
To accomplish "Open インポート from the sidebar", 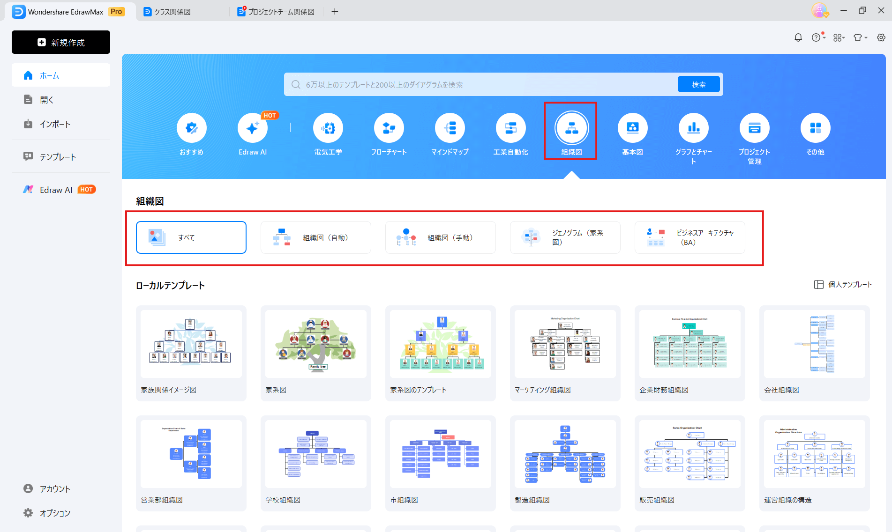I will tap(61, 124).
